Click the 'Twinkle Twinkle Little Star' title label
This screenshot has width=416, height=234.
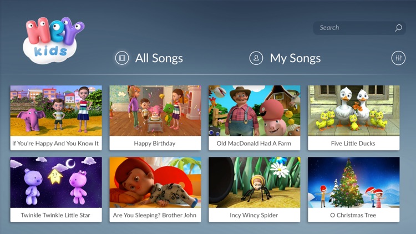click(55, 215)
